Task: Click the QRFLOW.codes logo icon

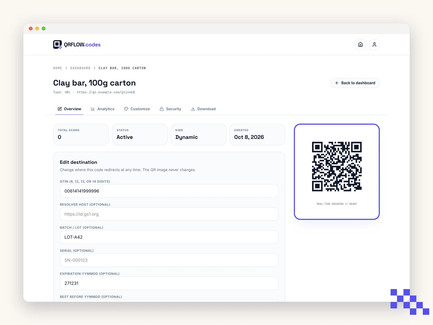Action: click(57, 45)
